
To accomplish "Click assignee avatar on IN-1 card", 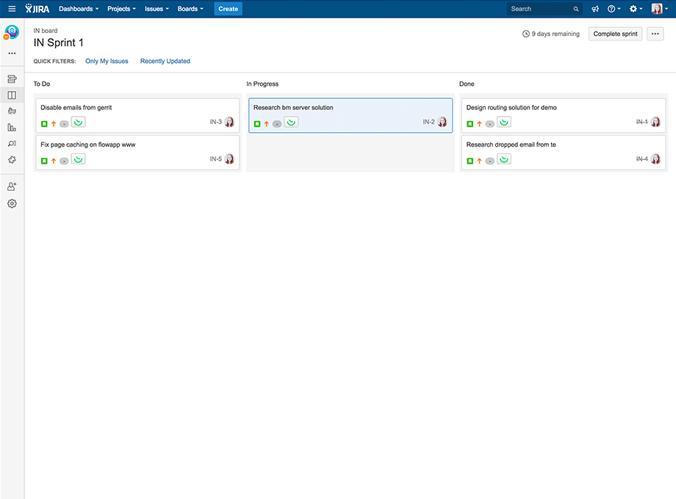I will point(655,122).
